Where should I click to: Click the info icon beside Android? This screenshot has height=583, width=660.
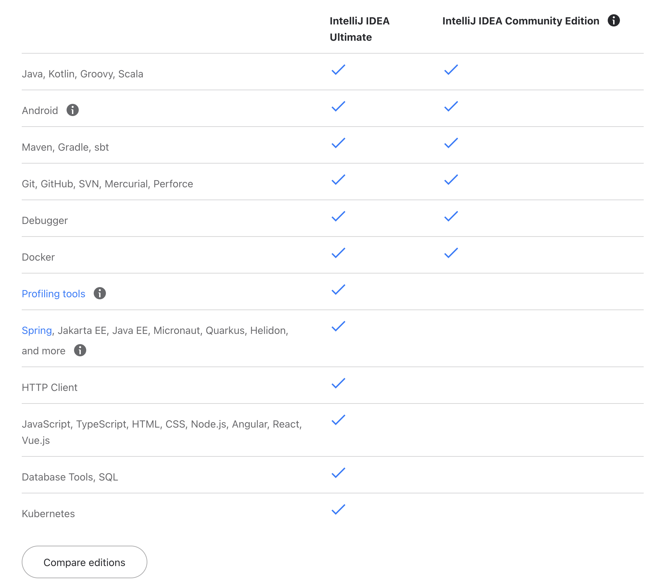click(72, 110)
